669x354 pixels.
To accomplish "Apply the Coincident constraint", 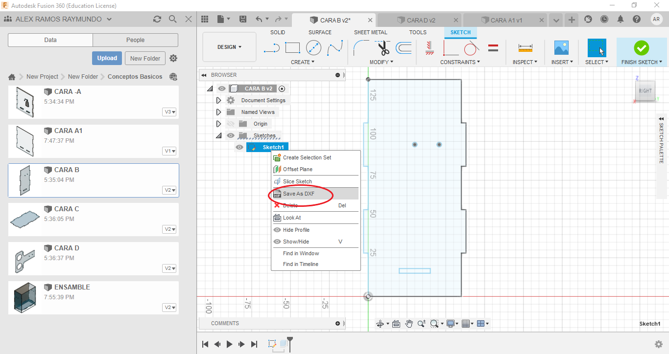I will coord(451,48).
